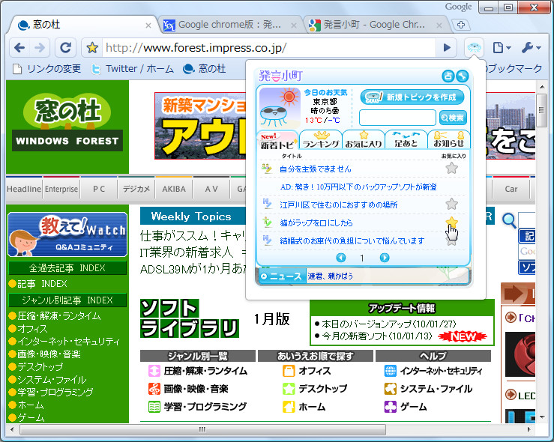Select the 足あと tab
Viewport: 554px width, 442px height.
click(406, 140)
